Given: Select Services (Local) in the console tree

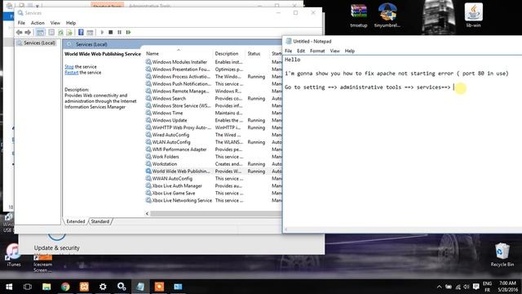Looking at the screenshot, I should pos(39,43).
